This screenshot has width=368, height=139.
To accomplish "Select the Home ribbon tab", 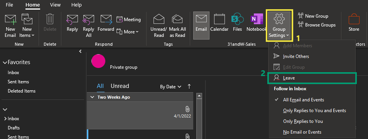I will pyautogui.click(x=33, y=5).
